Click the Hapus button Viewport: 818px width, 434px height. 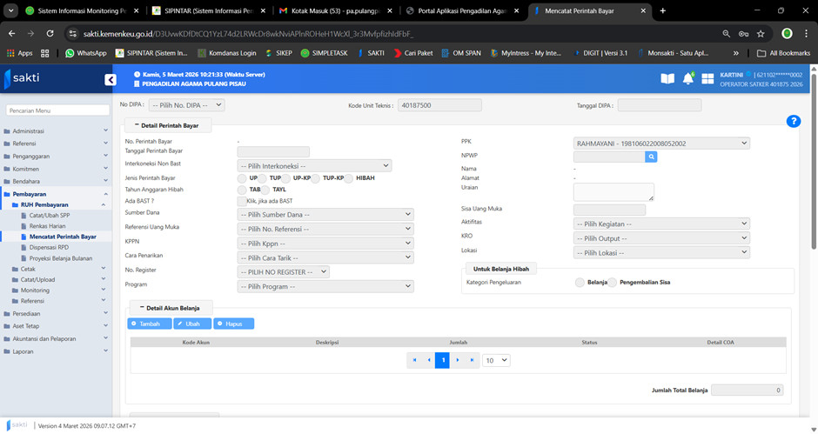233,324
